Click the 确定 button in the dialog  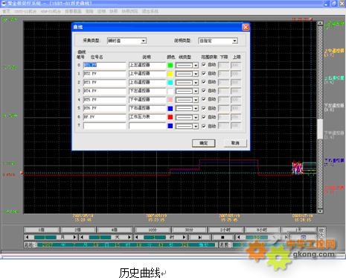point(204,143)
